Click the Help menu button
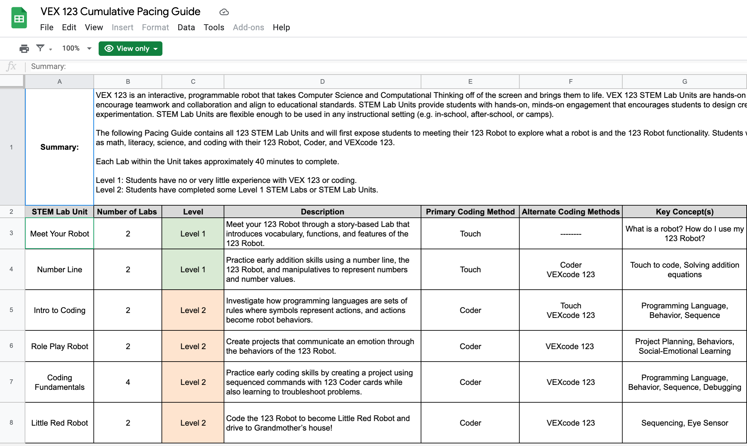 281,27
